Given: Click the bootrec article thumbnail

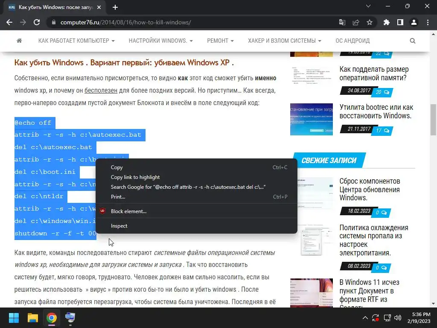Looking at the screenshot, I should (x=311, y=120).
